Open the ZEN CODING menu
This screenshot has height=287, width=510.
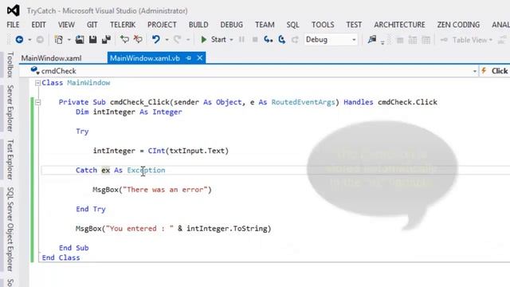[x=458, y=25]
